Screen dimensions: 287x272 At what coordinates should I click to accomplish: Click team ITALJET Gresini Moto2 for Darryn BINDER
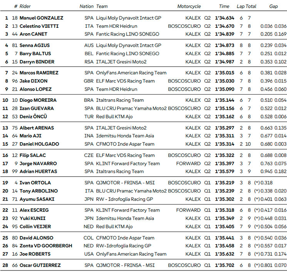121,62
